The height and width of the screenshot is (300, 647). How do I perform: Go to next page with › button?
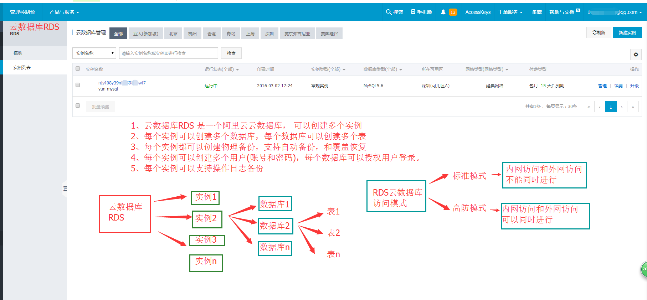click(622, 107)
